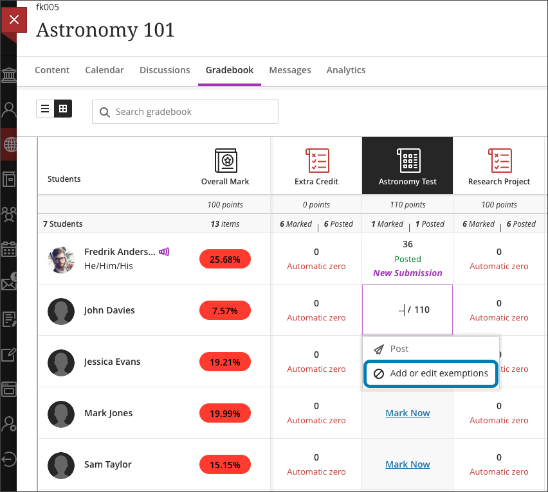Viewport: 548px width, 492px height.
Task: Click John Davies' Astronomy Test mark field
Action: pos(406,310)
